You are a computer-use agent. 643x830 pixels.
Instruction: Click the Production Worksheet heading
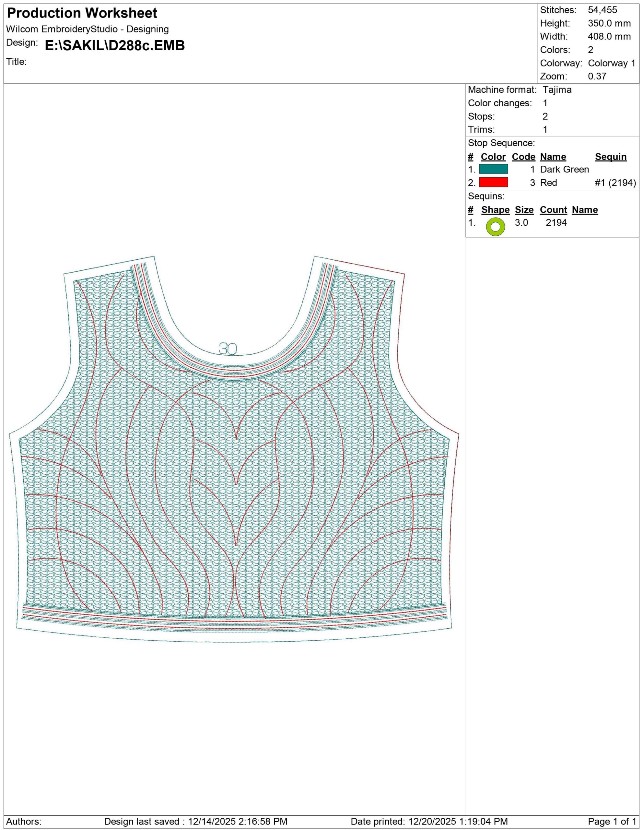[x=82, y=13]
